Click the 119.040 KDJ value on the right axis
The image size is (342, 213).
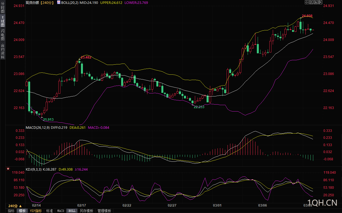(329, 173)
